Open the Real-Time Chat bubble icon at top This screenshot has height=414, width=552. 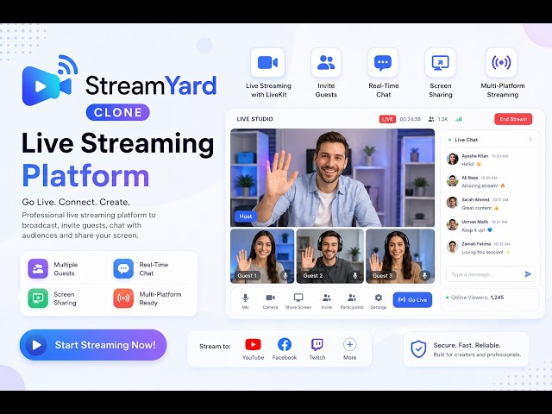(x=383, y=63)
